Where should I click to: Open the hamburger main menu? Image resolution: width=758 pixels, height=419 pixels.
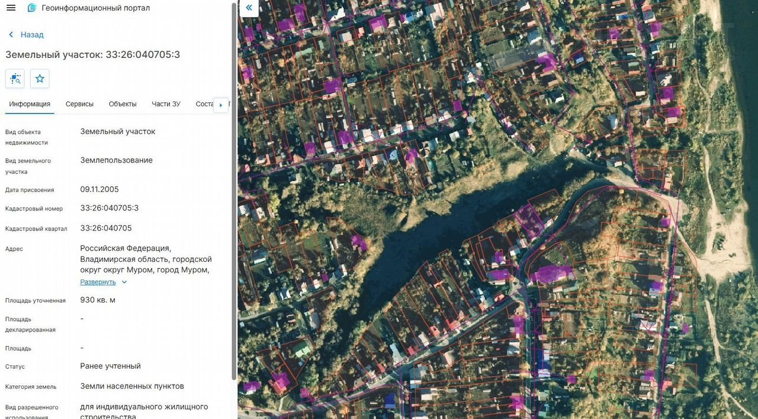[11, 8]
